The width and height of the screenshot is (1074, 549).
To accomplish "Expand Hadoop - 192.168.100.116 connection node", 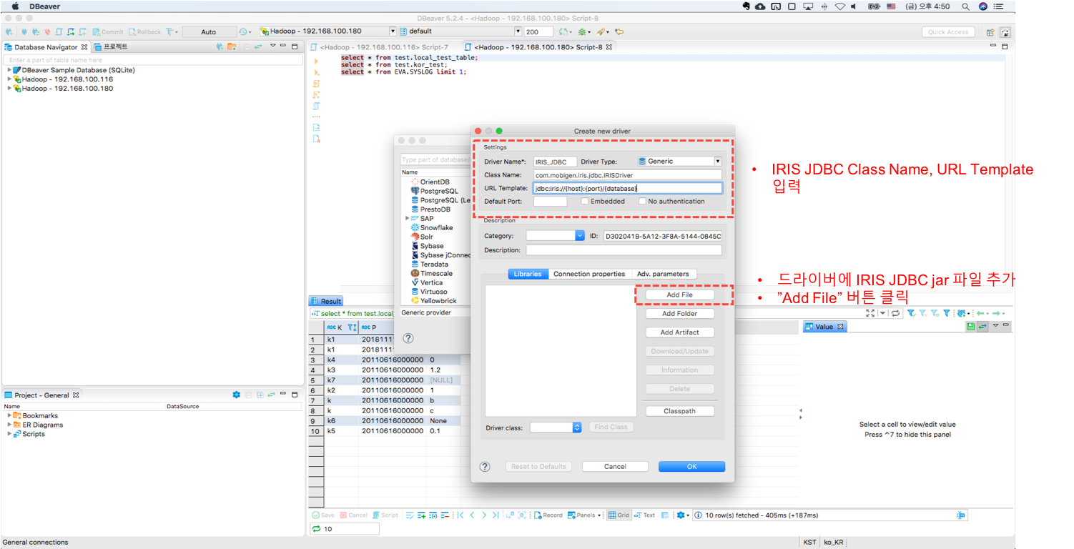I will click(x=9, y=79).
